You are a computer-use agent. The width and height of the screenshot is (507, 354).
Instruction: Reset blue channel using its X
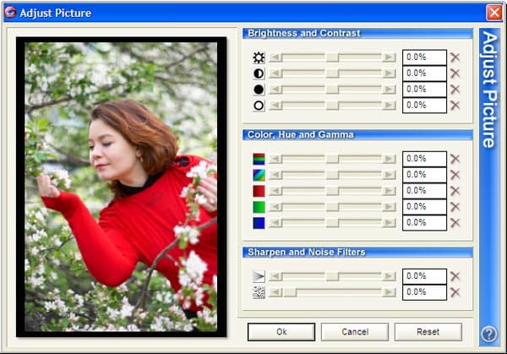pyautogui.click(x=455, y=223)
